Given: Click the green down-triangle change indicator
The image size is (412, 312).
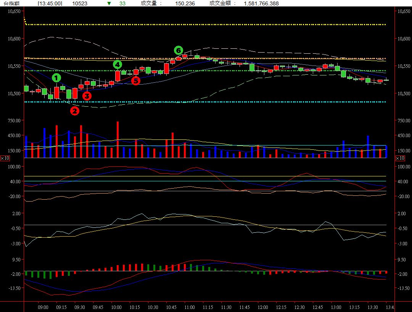Looking at the screenshot, I should pyautogui.click(x=109, y=3).
